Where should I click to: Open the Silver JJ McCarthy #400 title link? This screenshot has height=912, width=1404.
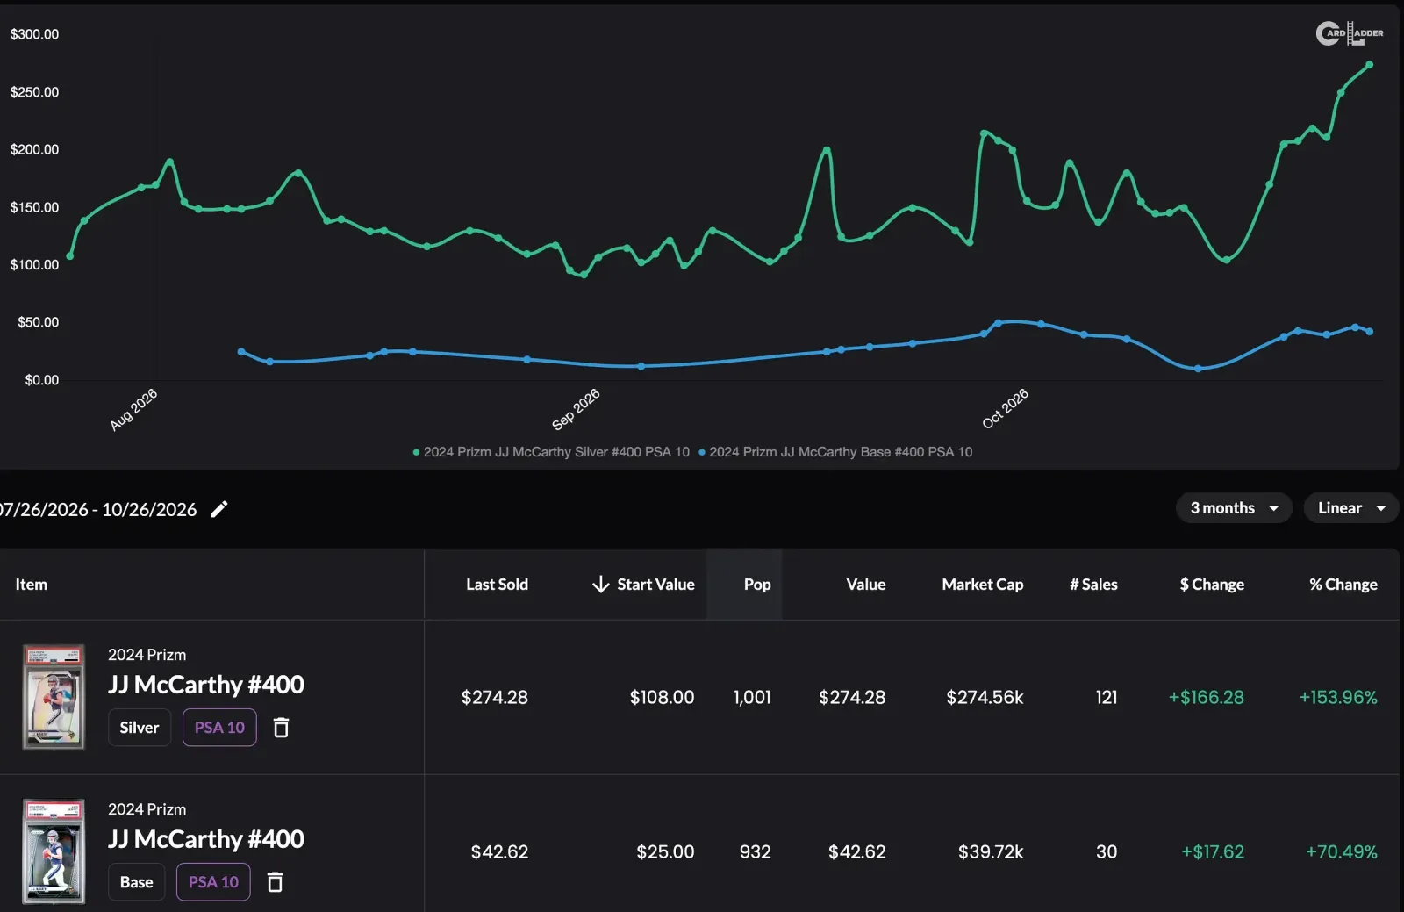click(x=206, y=685)
